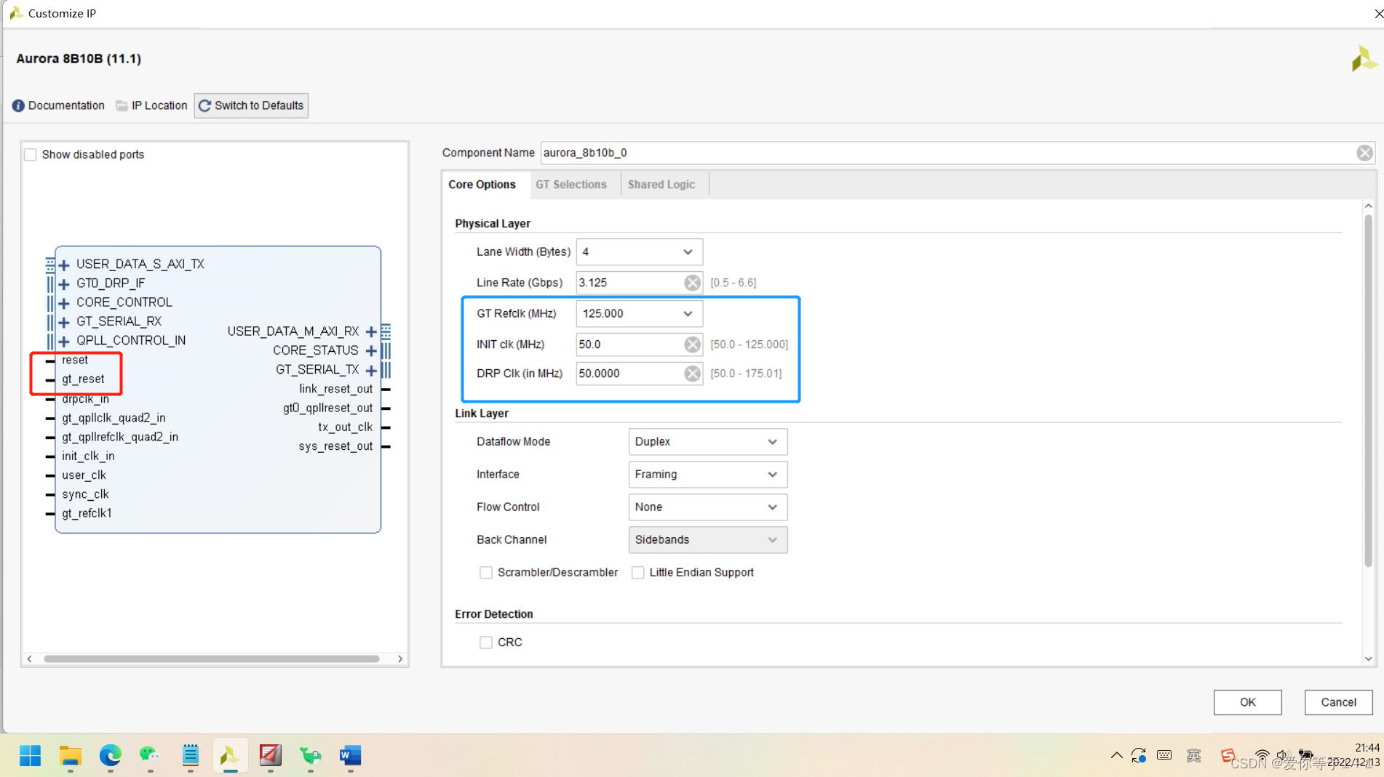Open Lane Width (Bytes) dropdown
Image resolution: width=1384 pixels, height=777 pixels.
tap(639, 251)
